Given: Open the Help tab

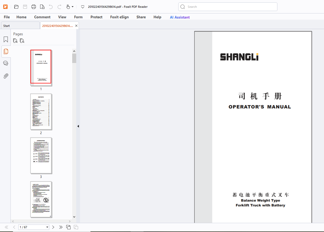Looking at the screenshot, I should tap(157, 17).
